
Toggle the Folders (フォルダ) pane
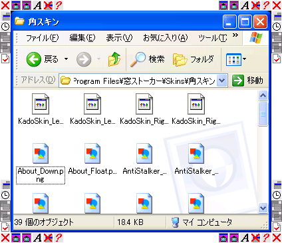(x=194, y=59)
